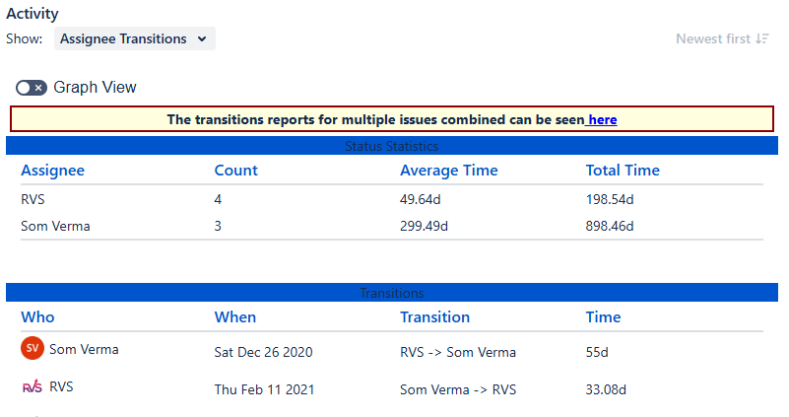789x417 pixels.
Task: Click the Newest first sort icon
Action: tap(762, 39)
